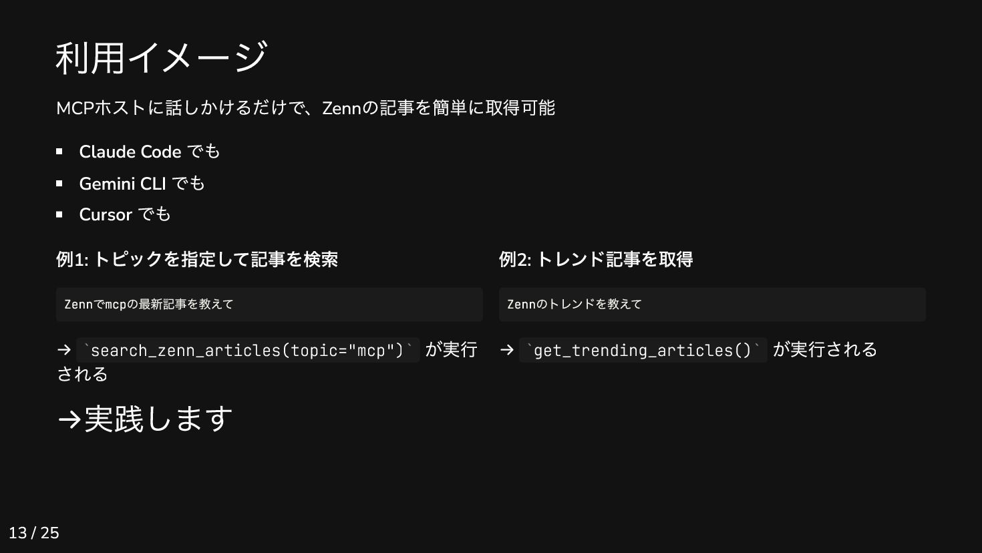Click the square bullet marker beside Claude Code
Viewport: 982px width, 553px height.
click(59, 152)
